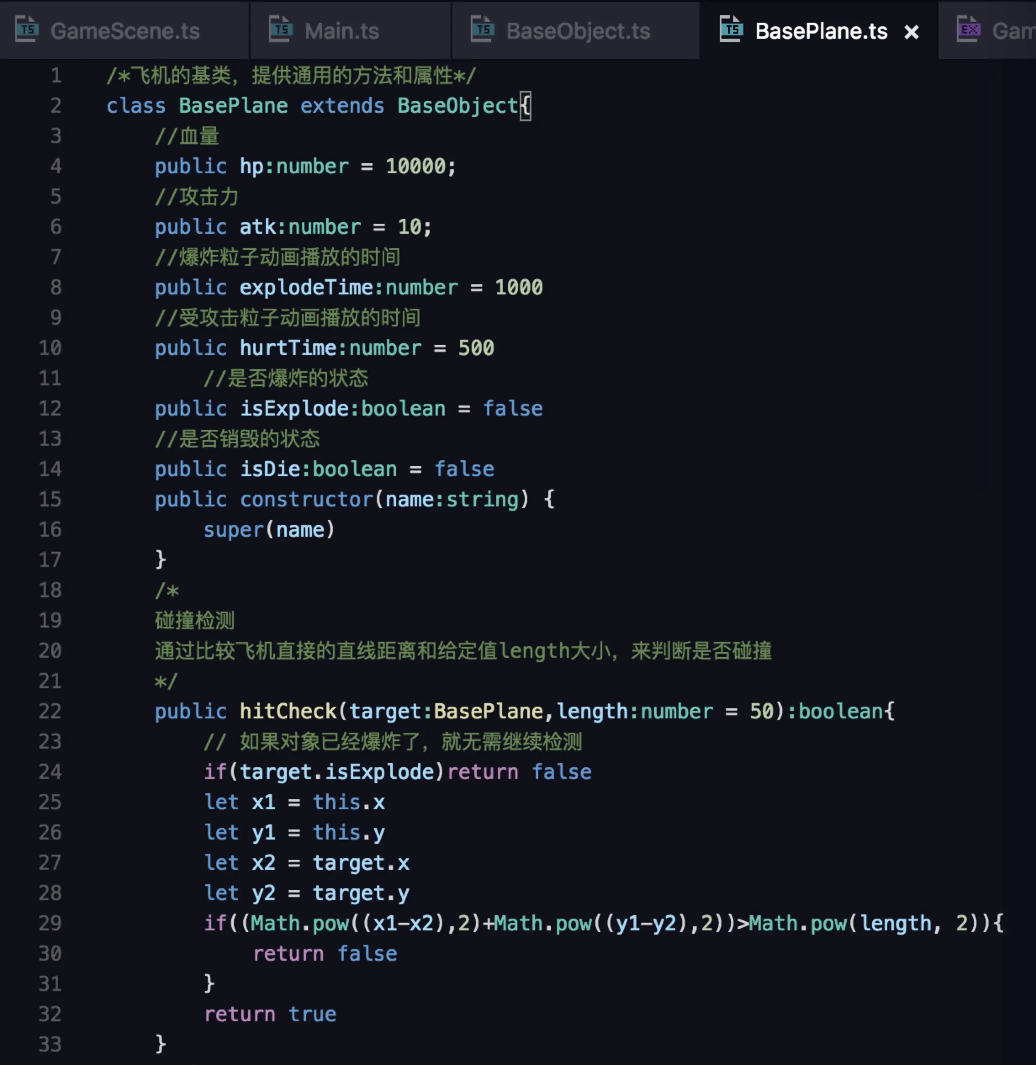Click the return true statement
The height and width of the screenshot is (1065, 1036).
pos(270,1015)
